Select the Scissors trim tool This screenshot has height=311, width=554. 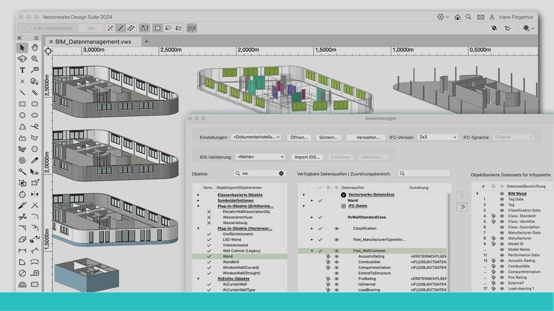[22, 217]
